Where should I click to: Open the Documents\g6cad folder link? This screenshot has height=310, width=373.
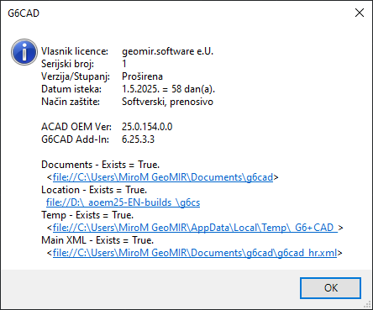(163, 177)
